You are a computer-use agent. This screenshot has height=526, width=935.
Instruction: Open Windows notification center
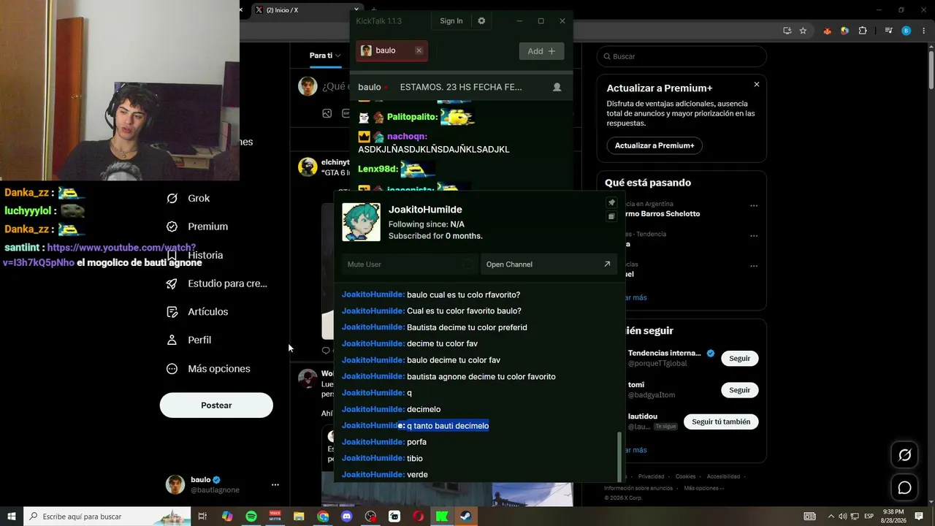919,517
